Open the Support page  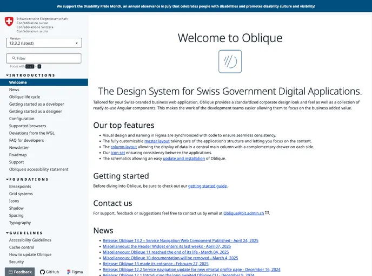click(x=16, y=162)
